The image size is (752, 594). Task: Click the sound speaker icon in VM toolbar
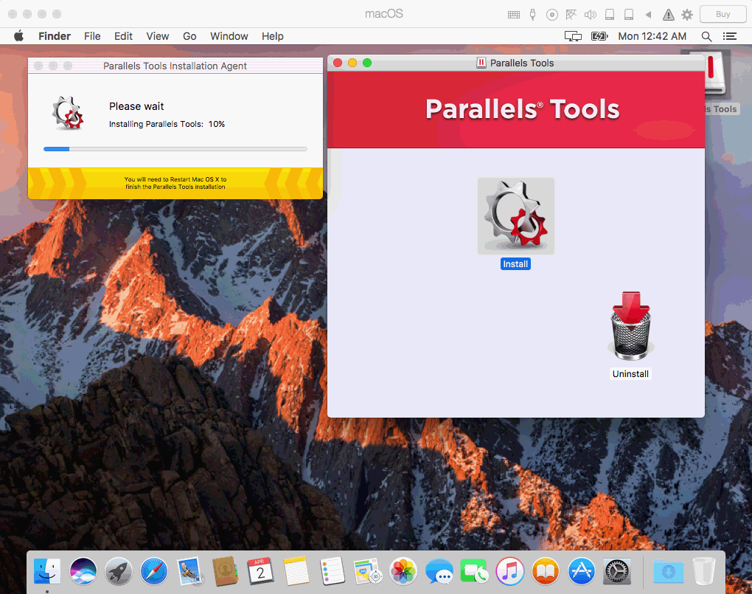590,15
